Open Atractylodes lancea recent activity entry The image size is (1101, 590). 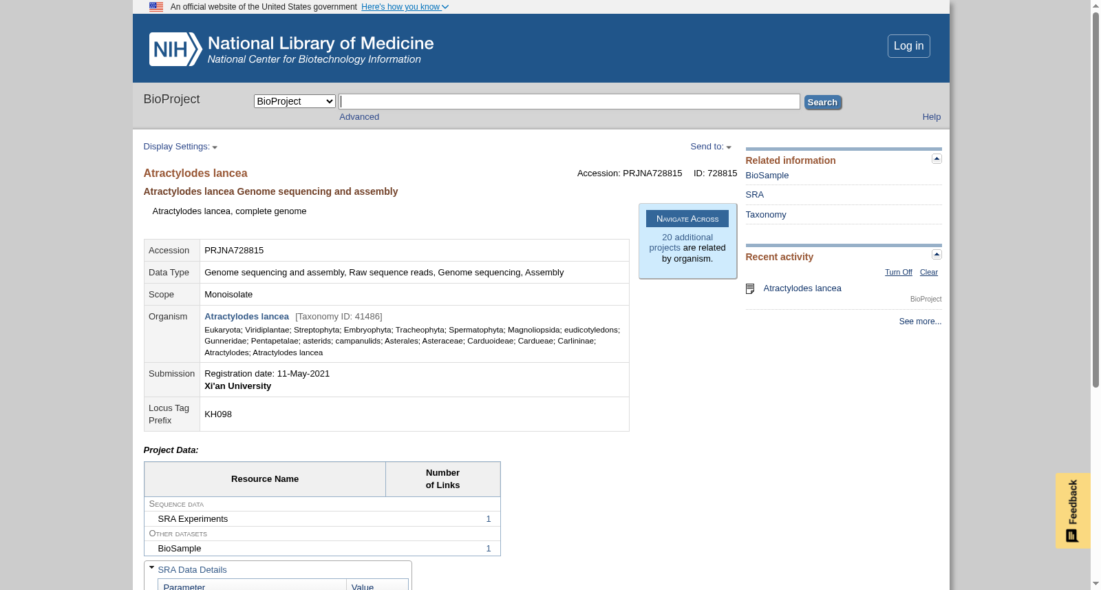click(x=802, y=288)
